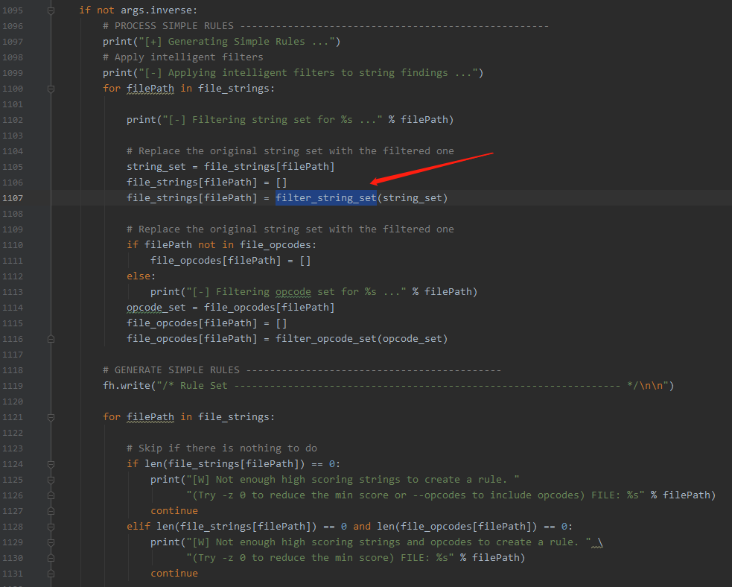Image resolution: width=732 pixels, height=587 pixels.
Task: Click len(file_opcodes[filePath]) on line 1128
Action: 457,527
